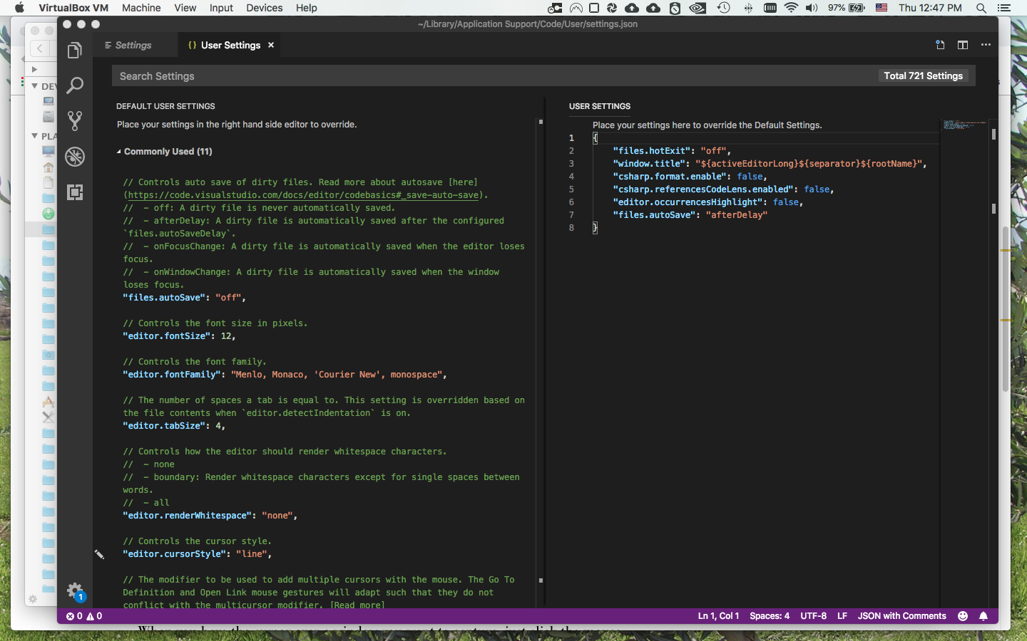Open the Extensions view
1027x641 pixels.
(75, 192)
